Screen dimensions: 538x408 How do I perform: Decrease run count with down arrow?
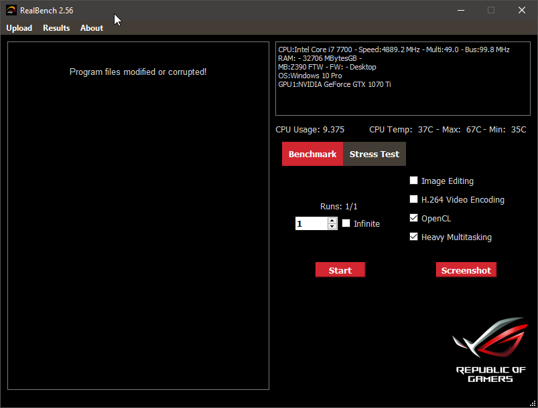click(332, 227)
